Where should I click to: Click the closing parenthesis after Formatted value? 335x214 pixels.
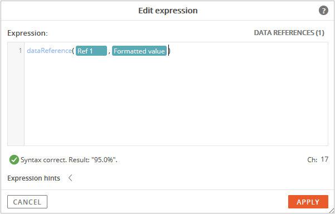169,51
